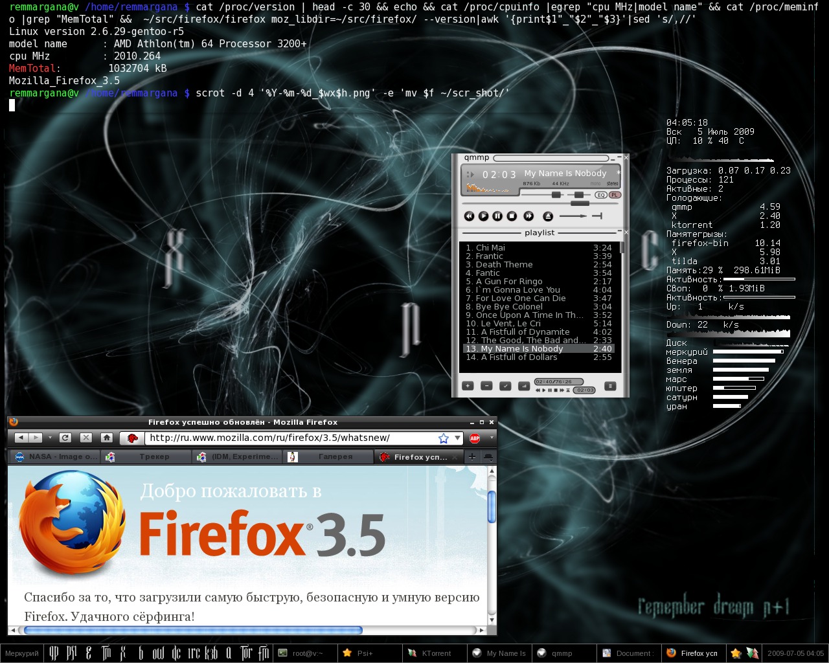Open qmmp taskbar entry
Image resolution: width=829 pixels, height=663 pixels.
tap(563, 653)
